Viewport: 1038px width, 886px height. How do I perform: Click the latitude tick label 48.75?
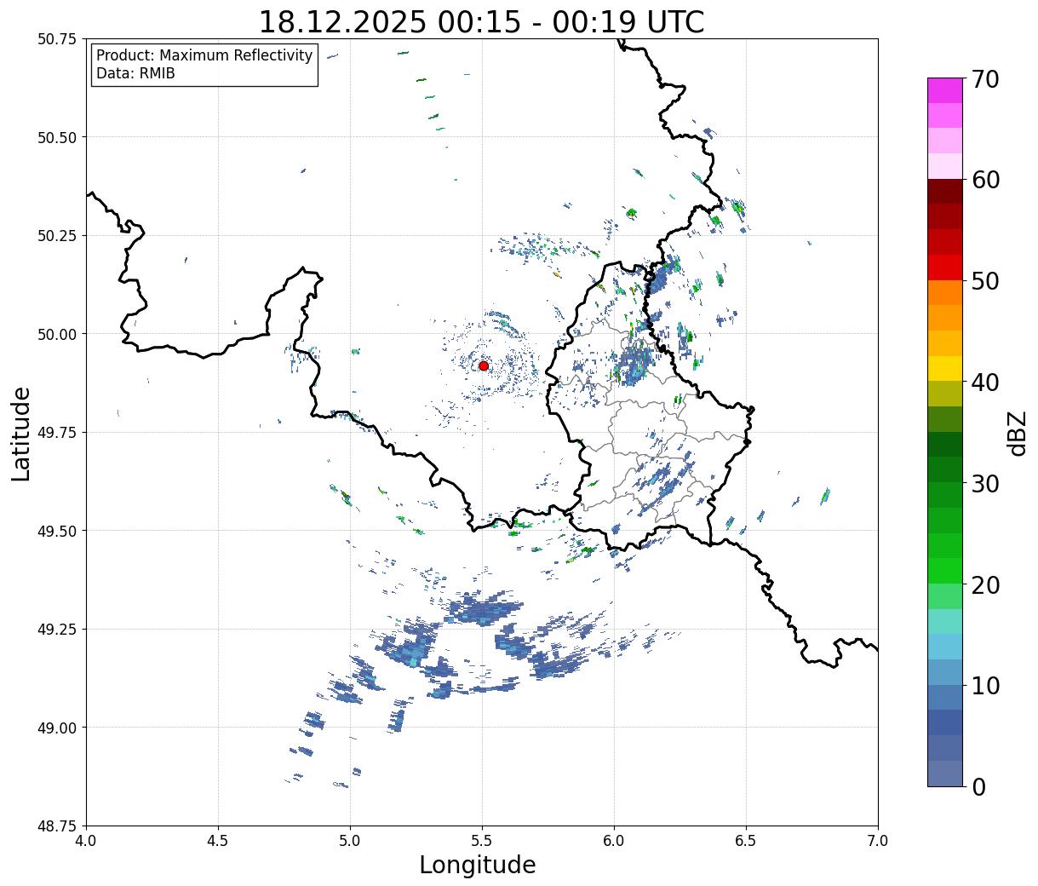57,826
